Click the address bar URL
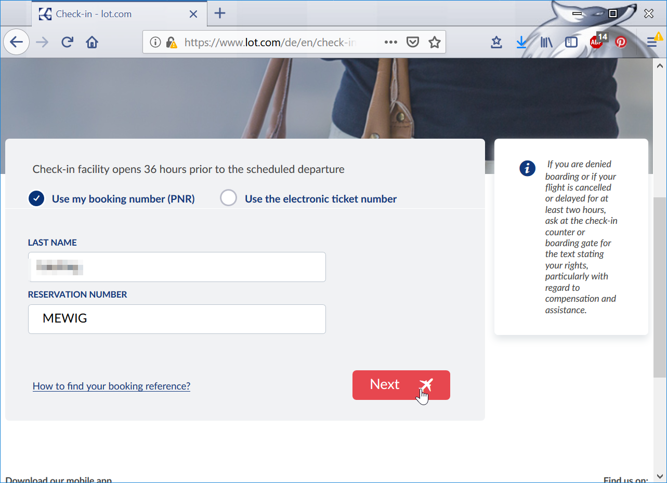 point(270,42)
